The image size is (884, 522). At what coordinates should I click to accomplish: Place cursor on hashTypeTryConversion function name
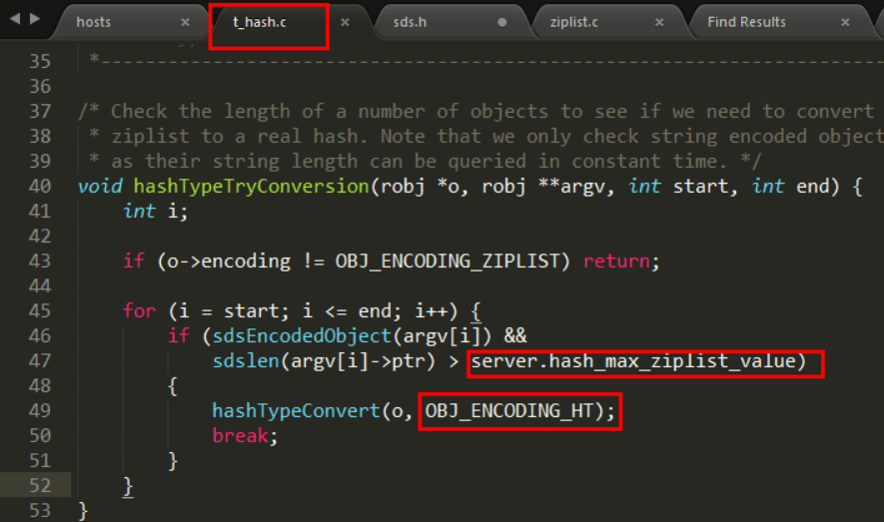(249, 187)
